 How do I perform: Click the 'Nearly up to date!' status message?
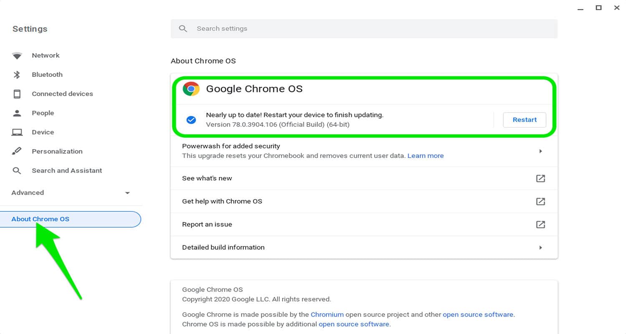[295, 115]
